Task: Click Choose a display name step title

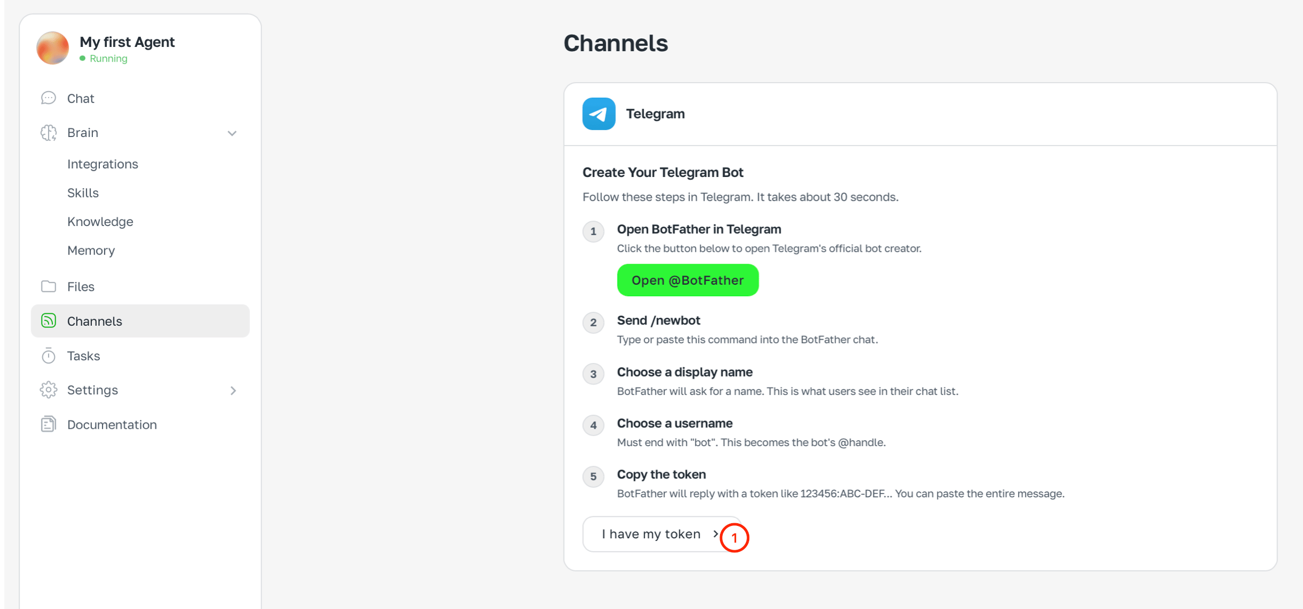Action: click(x=684, y=372)
